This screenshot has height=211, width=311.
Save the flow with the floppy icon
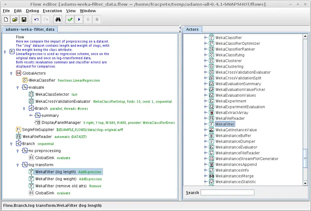[24, 20]
